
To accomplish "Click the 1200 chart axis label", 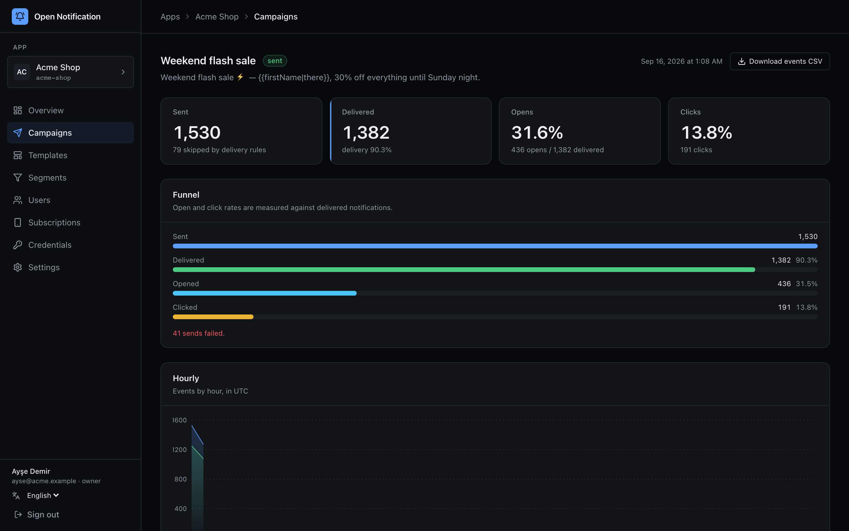I will (179, 450).
